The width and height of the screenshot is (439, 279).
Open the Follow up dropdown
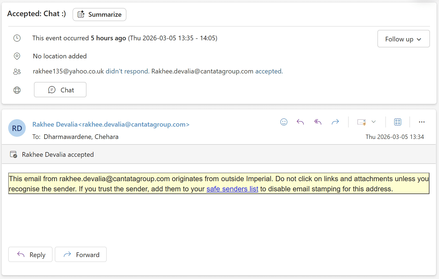[x=403, y=39]
